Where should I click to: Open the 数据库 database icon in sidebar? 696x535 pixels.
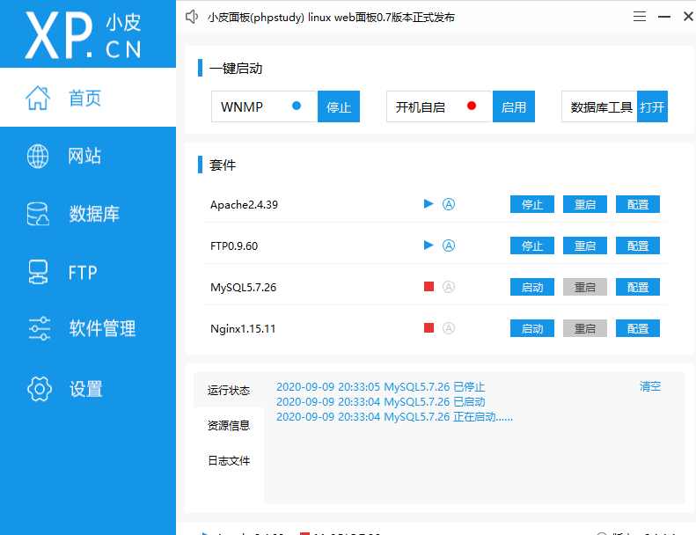tap(38, 214)
